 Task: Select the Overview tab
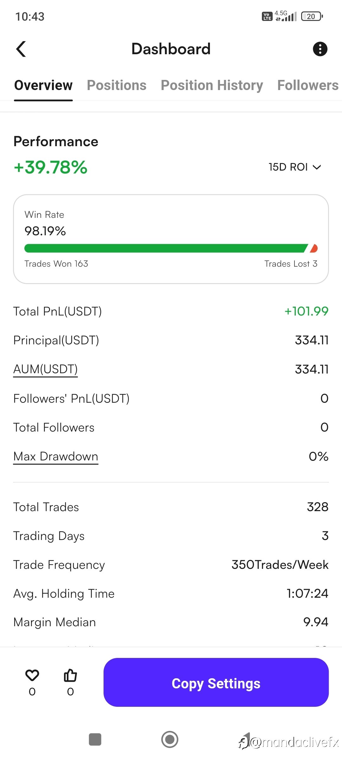tap(43, 85)
